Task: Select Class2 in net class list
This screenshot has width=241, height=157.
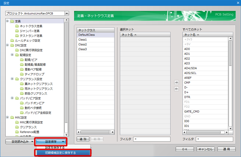Action: pyautogui.click(x=96, y=45)
